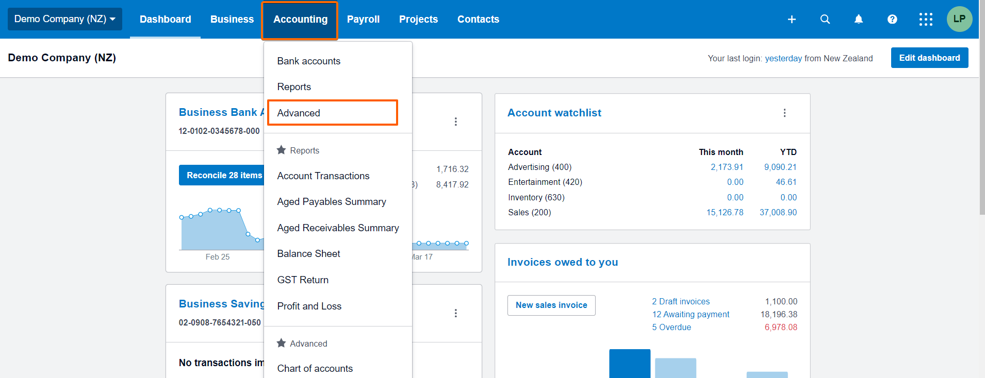Open Account watchlist three-dot options menu

[x=784, y=113]
